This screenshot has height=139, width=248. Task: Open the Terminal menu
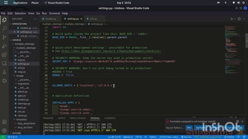coord(54,14)
